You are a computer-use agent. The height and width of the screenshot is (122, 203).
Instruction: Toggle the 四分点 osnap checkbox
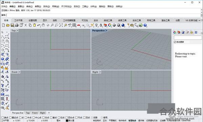coord(67,118)
